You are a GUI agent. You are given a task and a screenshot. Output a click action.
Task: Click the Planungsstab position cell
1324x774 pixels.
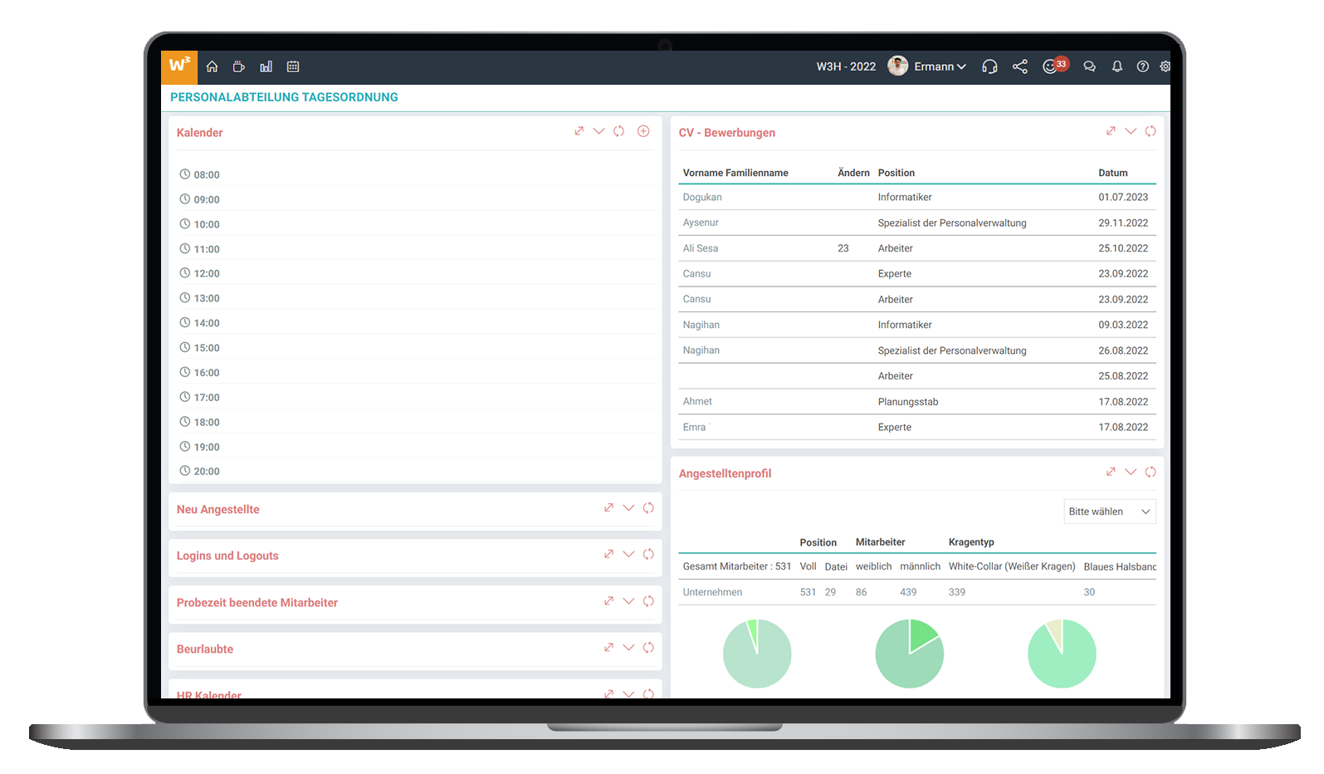(x=908, y=401)
